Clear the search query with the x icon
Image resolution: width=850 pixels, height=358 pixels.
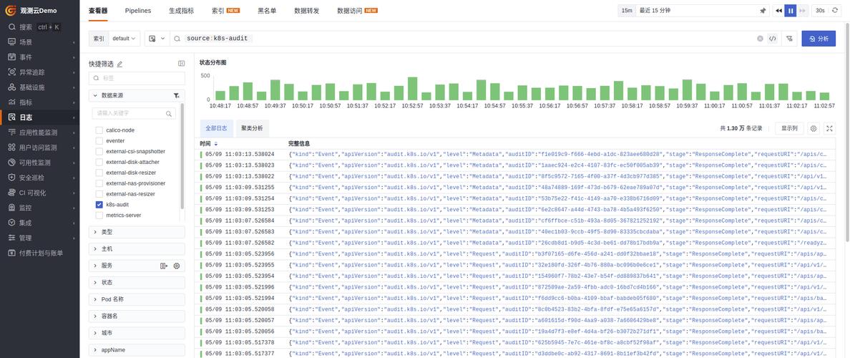tap(760, 39)
